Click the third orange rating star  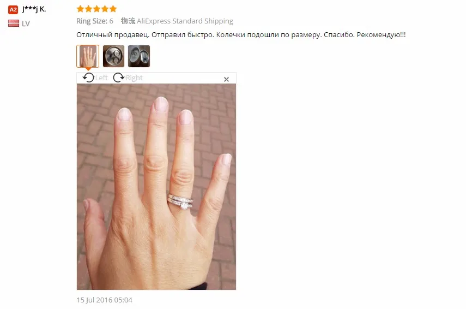point(96,9)
